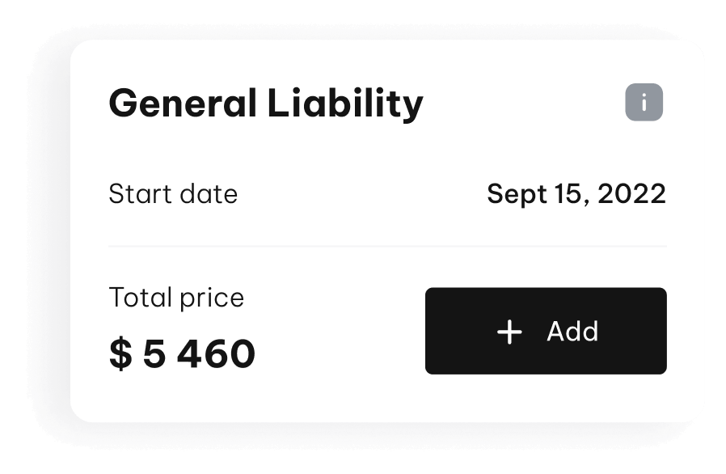The image size is (726, 474).
Task: Click the digits "460" in the price
Action: coord(217,354)
